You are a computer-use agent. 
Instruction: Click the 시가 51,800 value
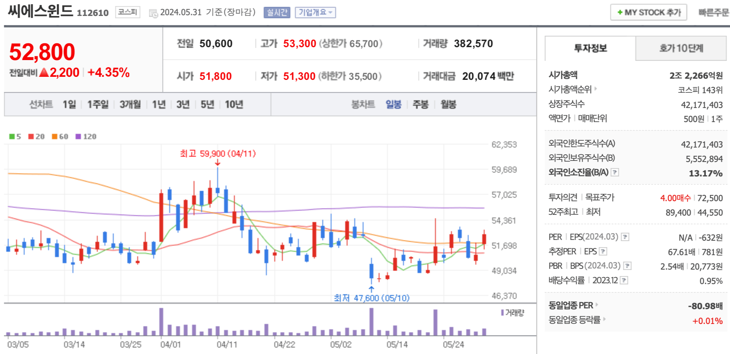(216, 76)
